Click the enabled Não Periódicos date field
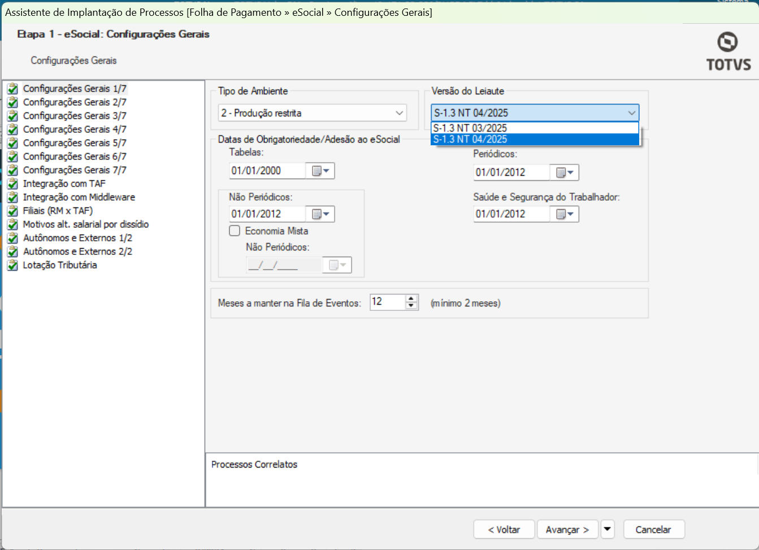 click(267, 214)
